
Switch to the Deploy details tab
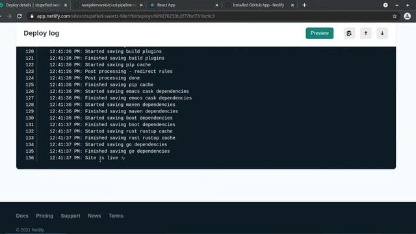pyautogui.click(x=33, y=5)
